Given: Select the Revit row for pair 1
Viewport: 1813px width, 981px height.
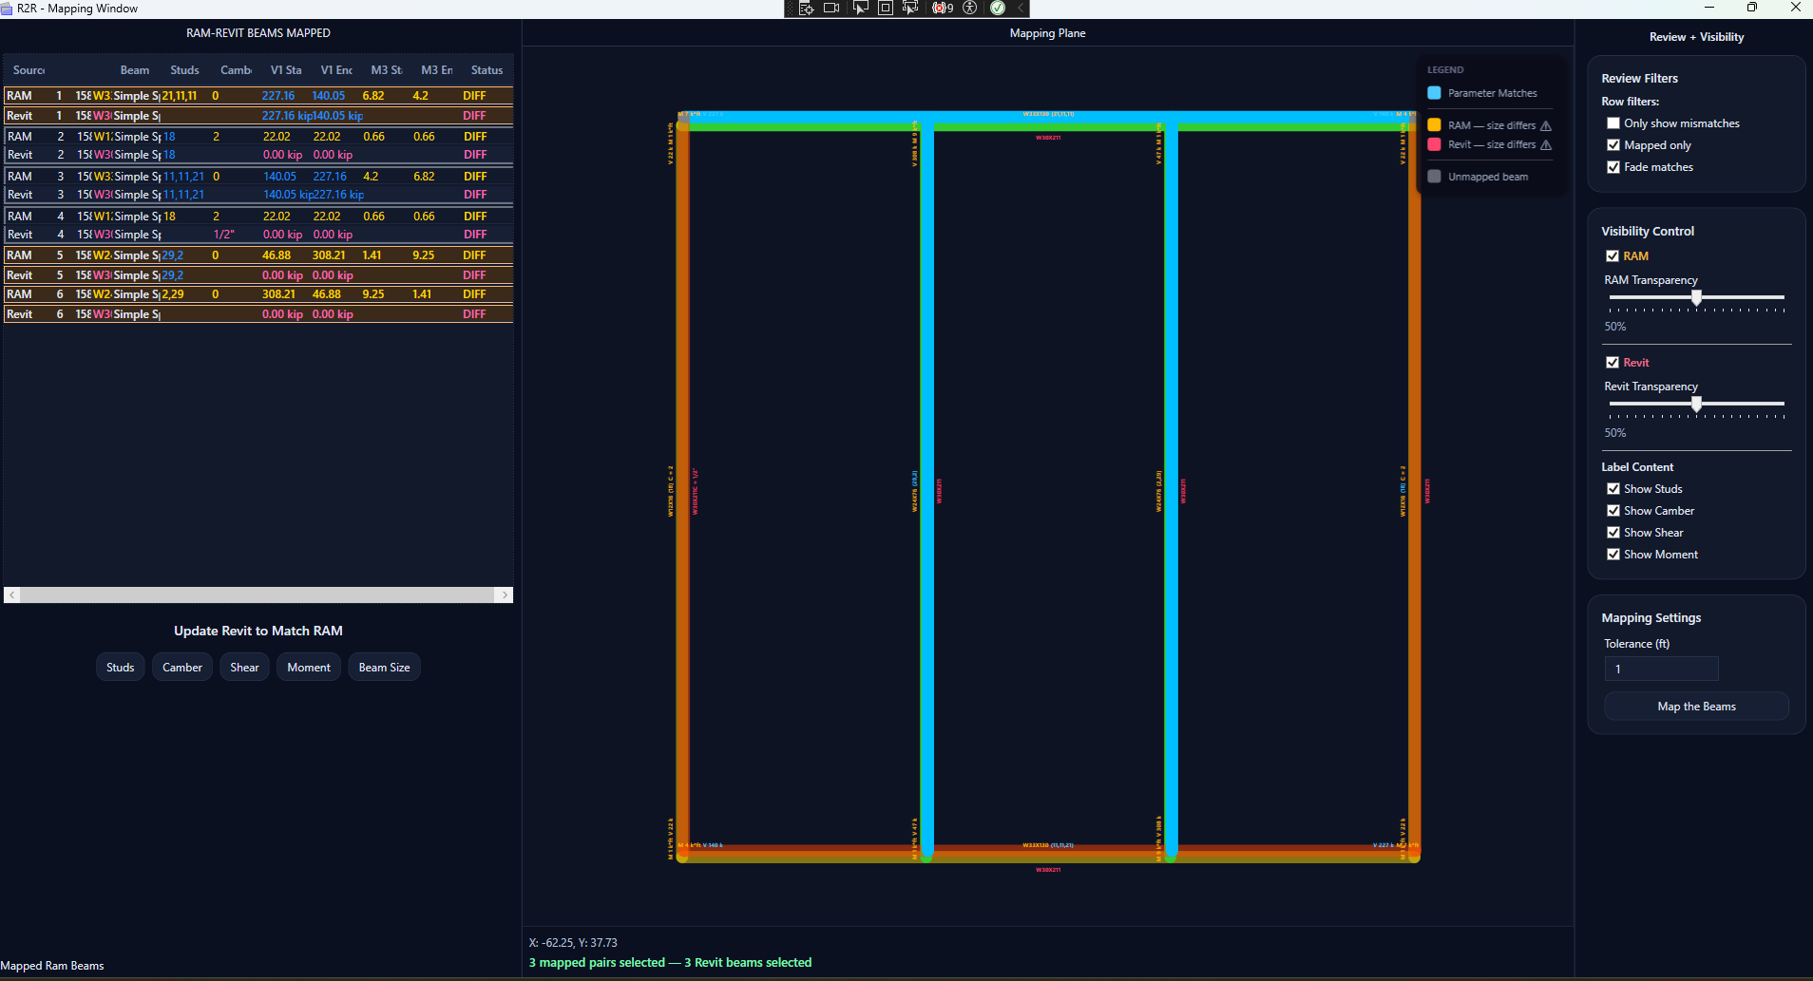Looking at the screenshot, I should click(x=258, y=116).
